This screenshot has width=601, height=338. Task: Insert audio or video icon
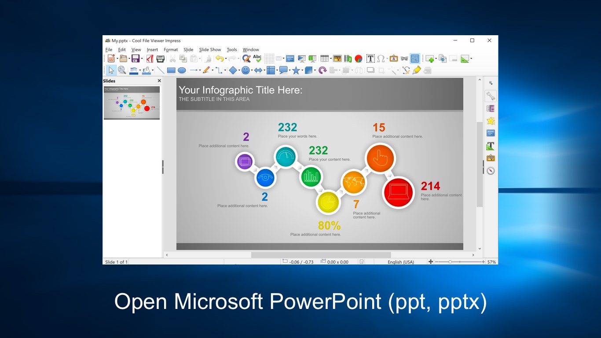(348, 58)
